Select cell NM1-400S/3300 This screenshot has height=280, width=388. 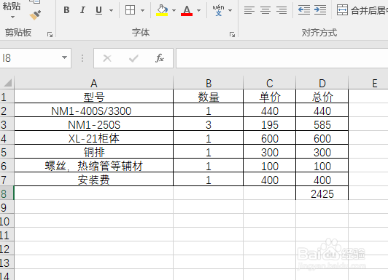pyautogui.click(x=94, y=111)
